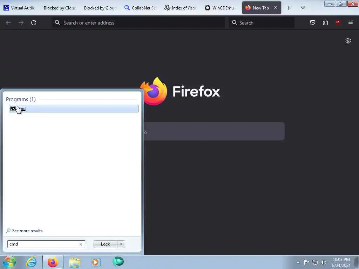The width and height of the screenshot is (359, 269).
Task: Switch to the WinCDEmu tab
Action: click(221, 8)
